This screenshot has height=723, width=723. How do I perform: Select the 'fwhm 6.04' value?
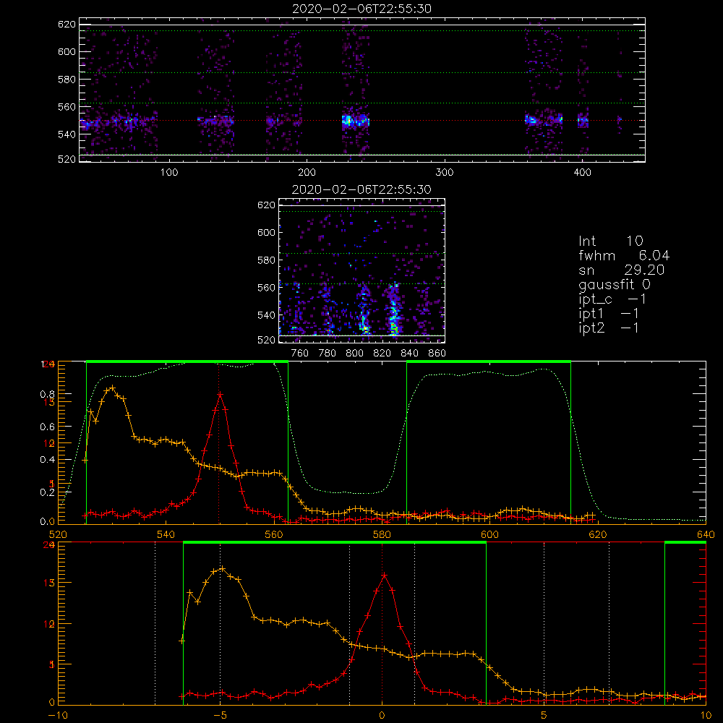[624, 255]
